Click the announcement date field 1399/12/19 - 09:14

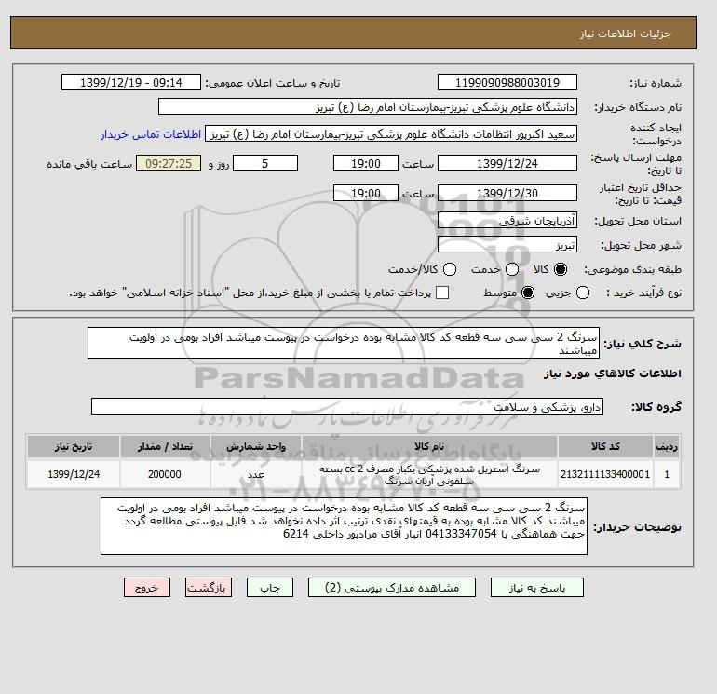(x=130, y=82)
